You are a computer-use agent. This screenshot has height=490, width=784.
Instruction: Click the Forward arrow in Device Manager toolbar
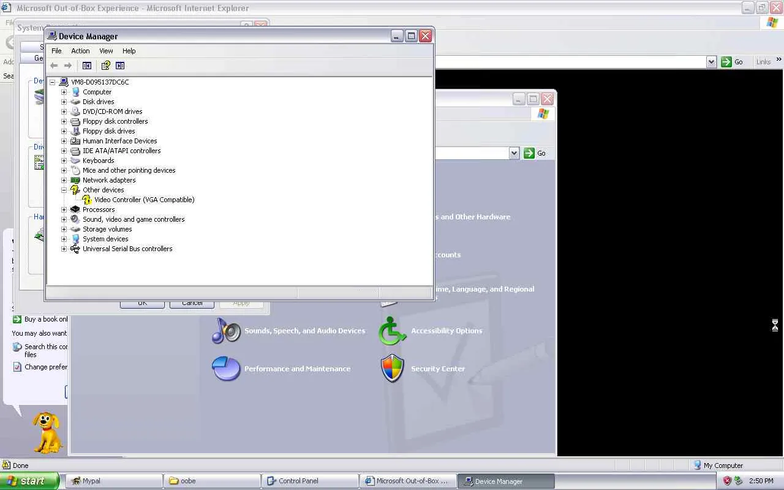click(x=68, y=66)
